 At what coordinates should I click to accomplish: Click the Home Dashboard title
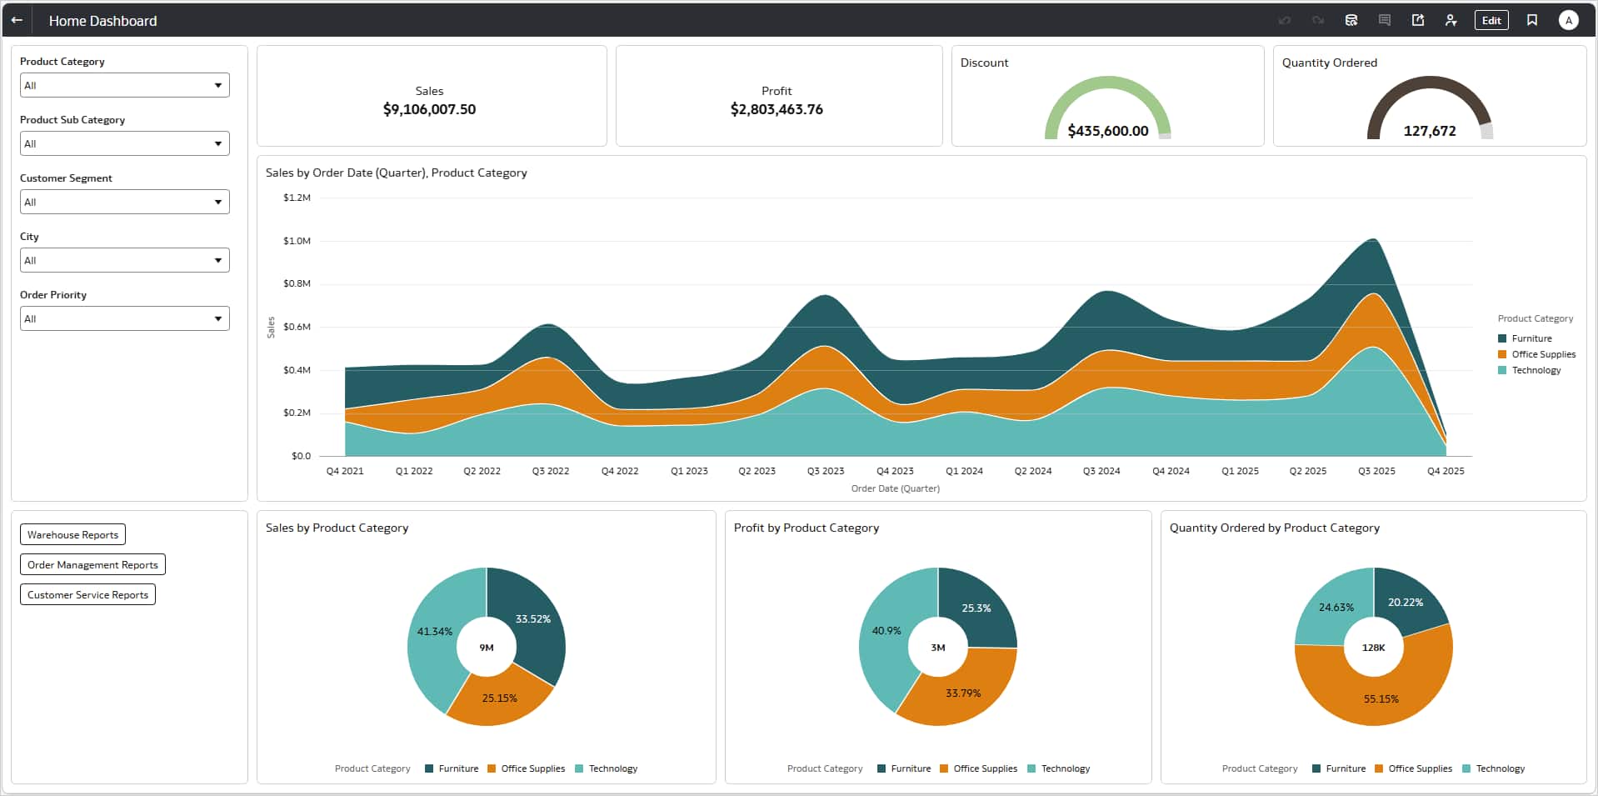[x=102, y=21]
